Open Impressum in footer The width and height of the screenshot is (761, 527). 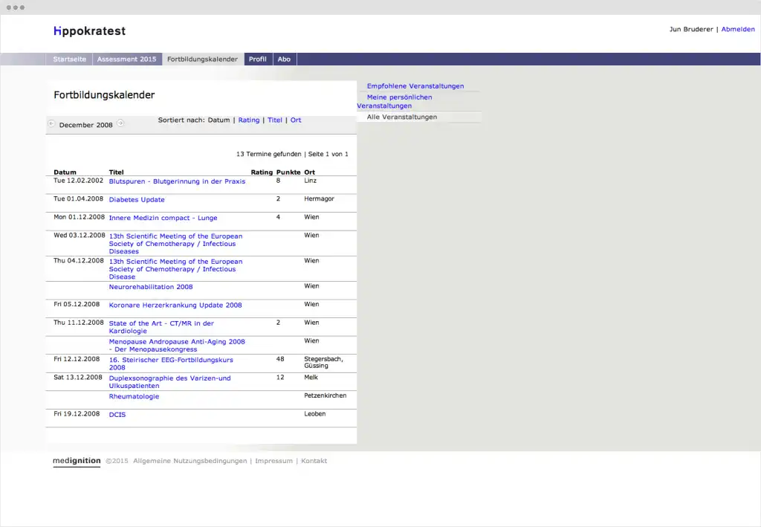pyautogui.click(x=273, y=461)
